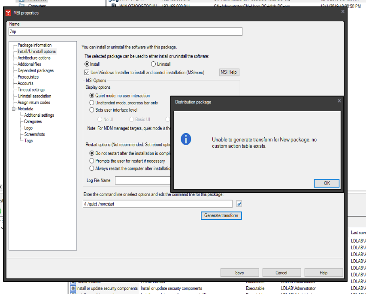366x294 pixels.
Task: Click the command line validate checkmark icon
Action: 239,204
